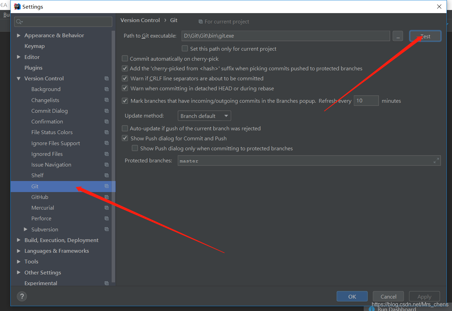Image resolution: width=452 pixels, height=311 pixels.
Task: Click project-level icon beside Perforce
Action: (107, 218)
